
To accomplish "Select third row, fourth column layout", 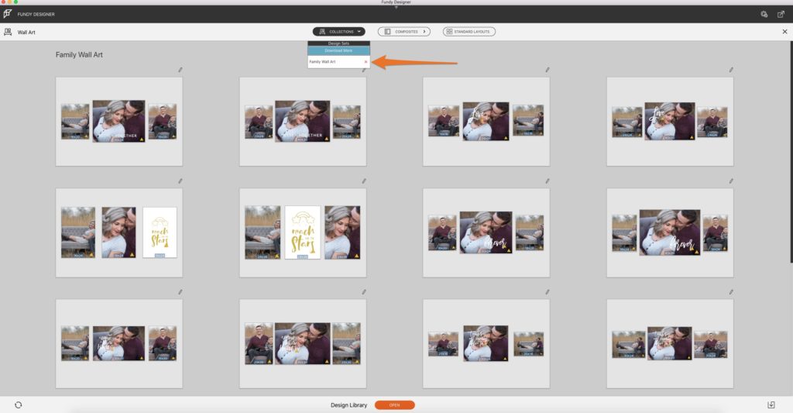I will (670, 344).
